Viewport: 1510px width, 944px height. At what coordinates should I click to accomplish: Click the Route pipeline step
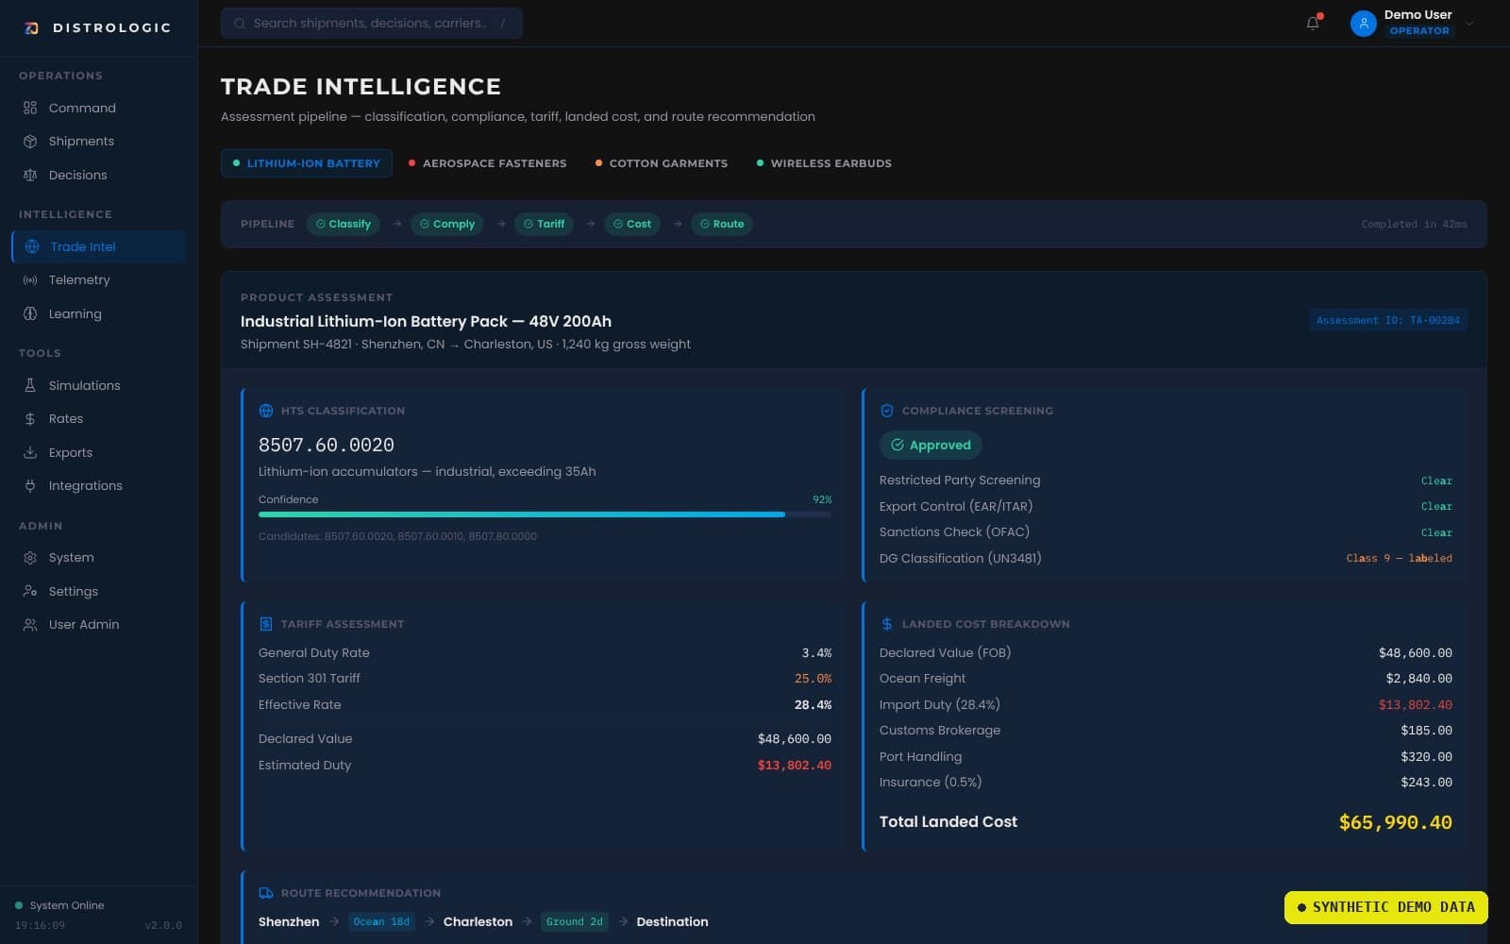click(x=722, y=224)
